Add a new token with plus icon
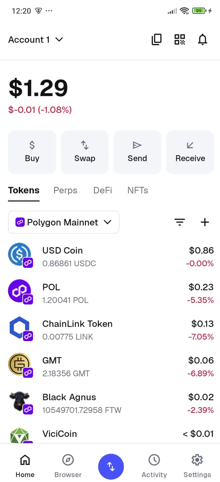Image resolution: width=220 pixels, height=482 pixels. point(204,222)
